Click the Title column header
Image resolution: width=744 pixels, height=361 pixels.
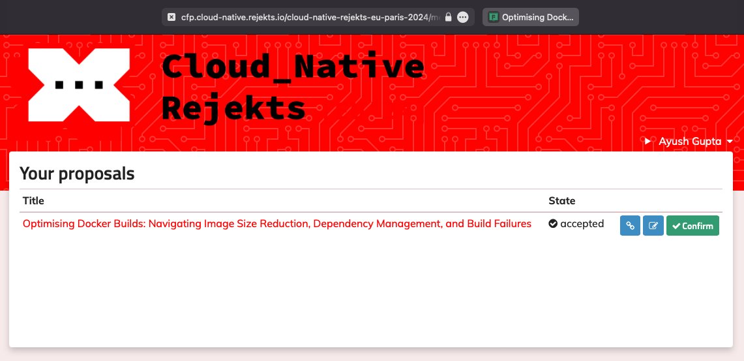pos(33,200)
